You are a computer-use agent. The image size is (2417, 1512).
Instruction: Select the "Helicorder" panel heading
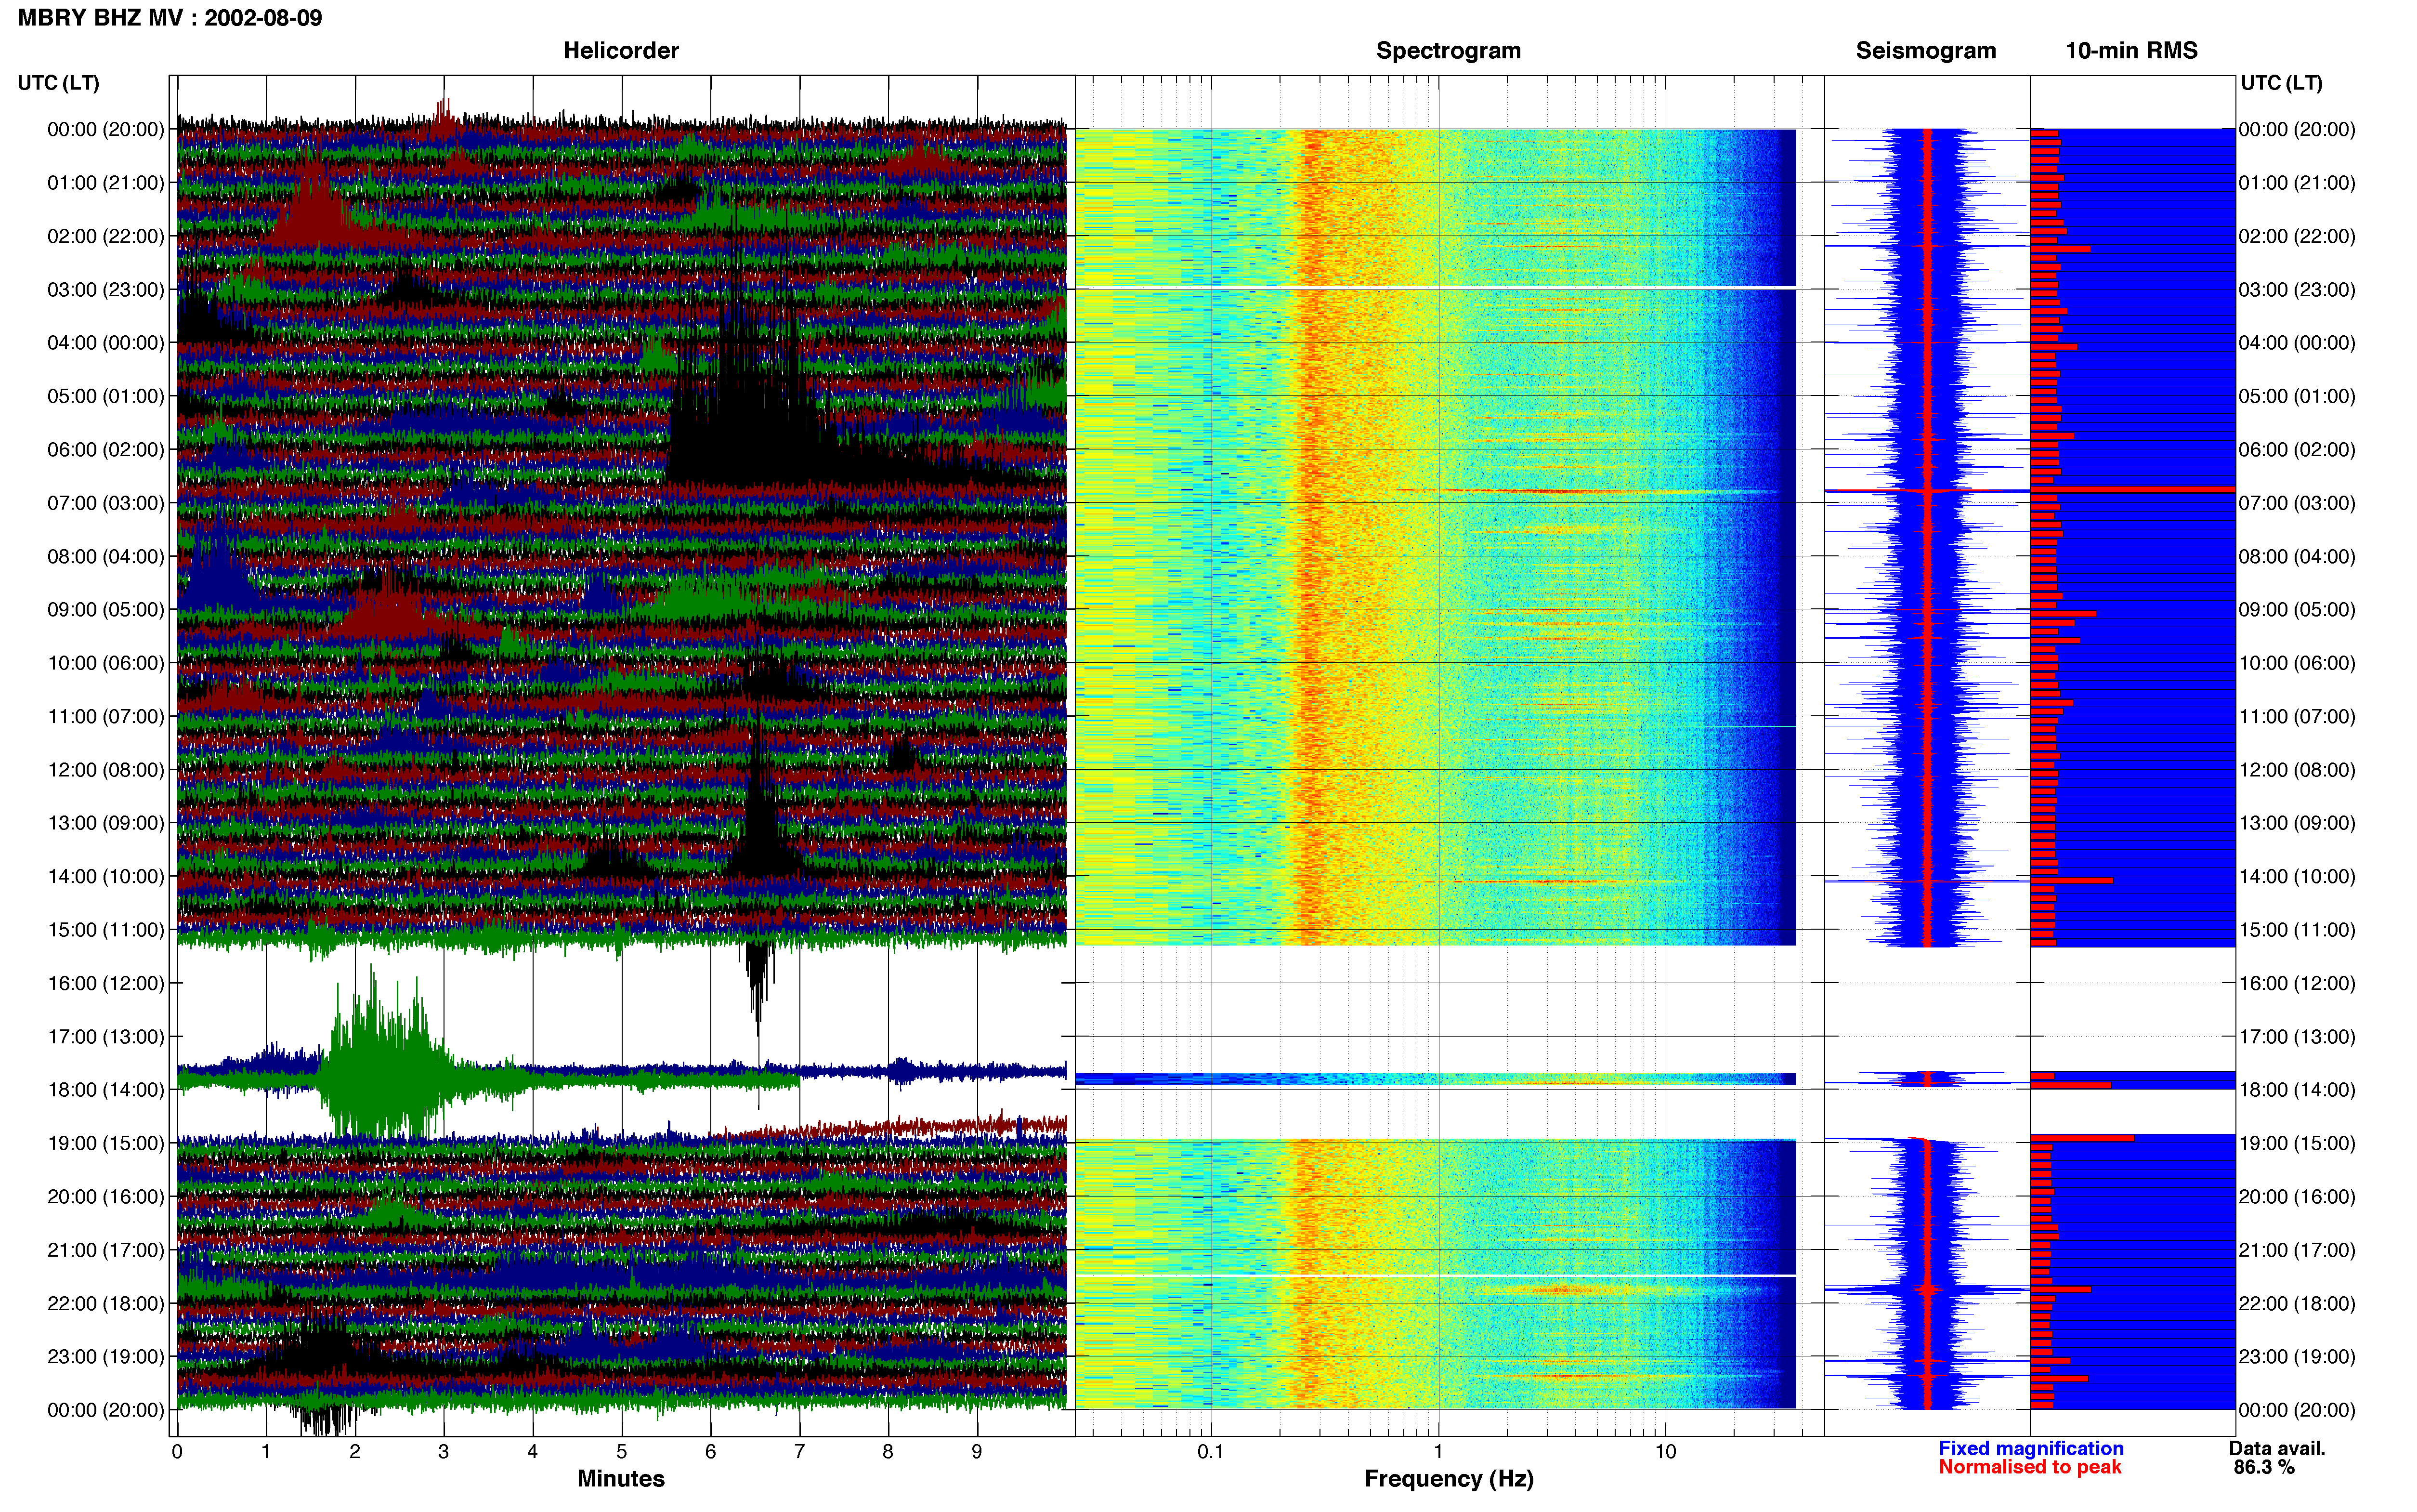[621, 51]
